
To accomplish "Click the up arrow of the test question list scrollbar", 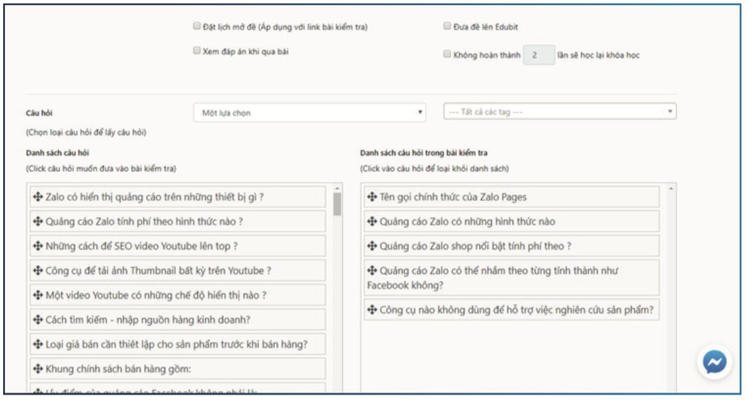I will click(671, 189).
